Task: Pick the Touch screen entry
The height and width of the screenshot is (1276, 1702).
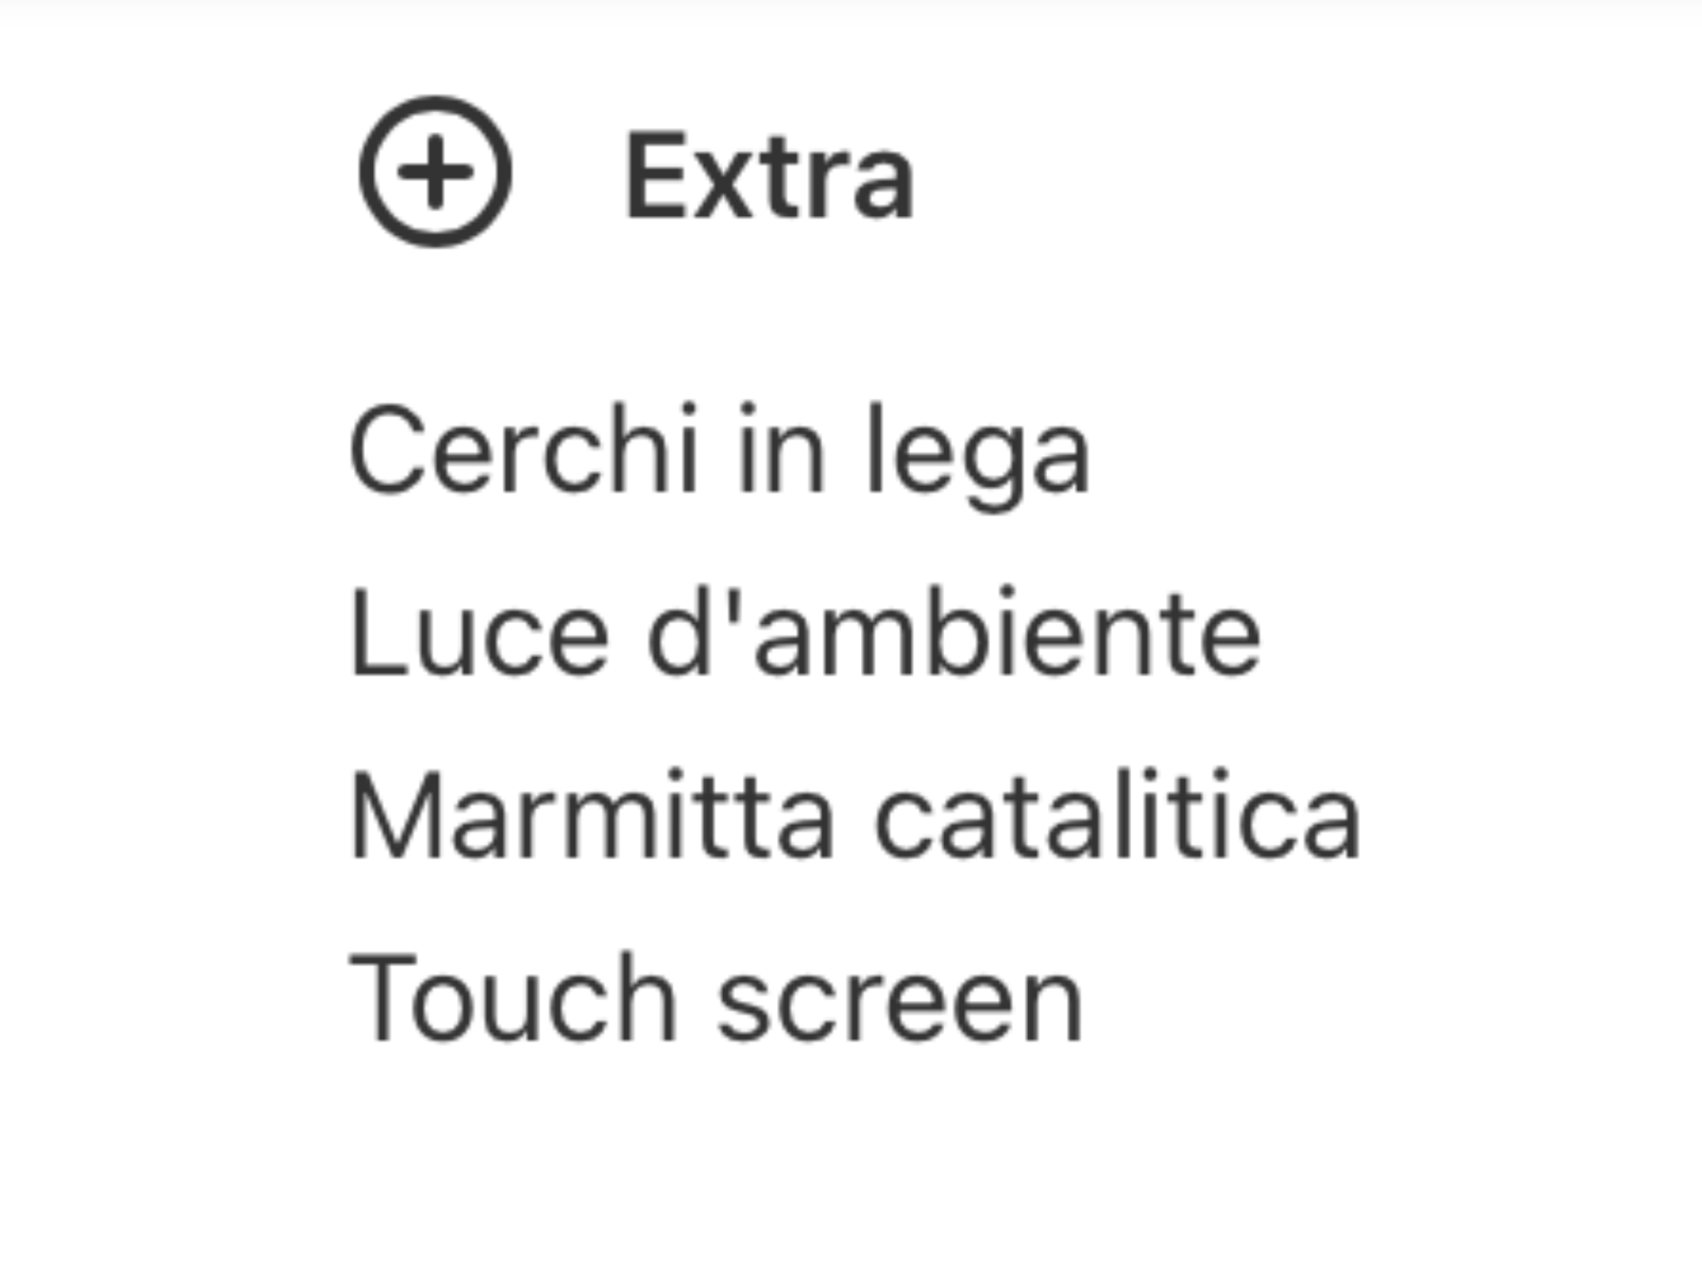Action: click(716, 999)
